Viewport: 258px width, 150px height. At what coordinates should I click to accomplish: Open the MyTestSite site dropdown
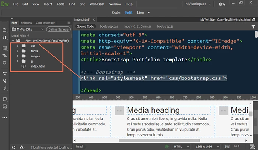[x=28, y=29]
